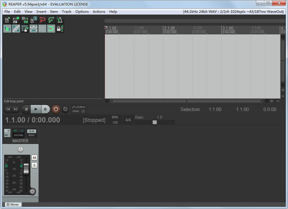Click the master volume fader handle
The width and height of the screenshot is (288, 209).
pyautogui.click(x=26, y=169)
